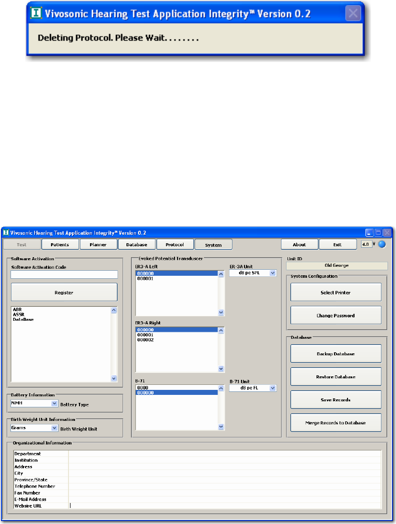Switch to the Planner tab
The height and width of the screenshot is (524, 396).
pyautogui.click(x=98, y=245)
